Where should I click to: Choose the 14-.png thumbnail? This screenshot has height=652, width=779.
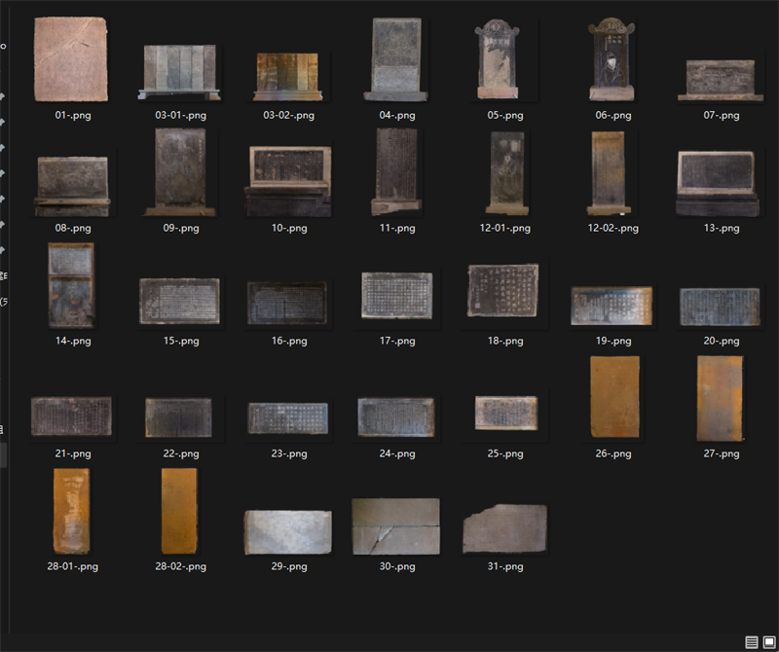(x=71, y=285)
